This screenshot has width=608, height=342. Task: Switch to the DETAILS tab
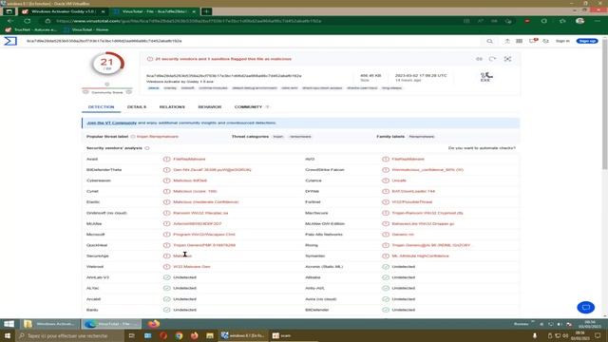click(x=137, y=106)
